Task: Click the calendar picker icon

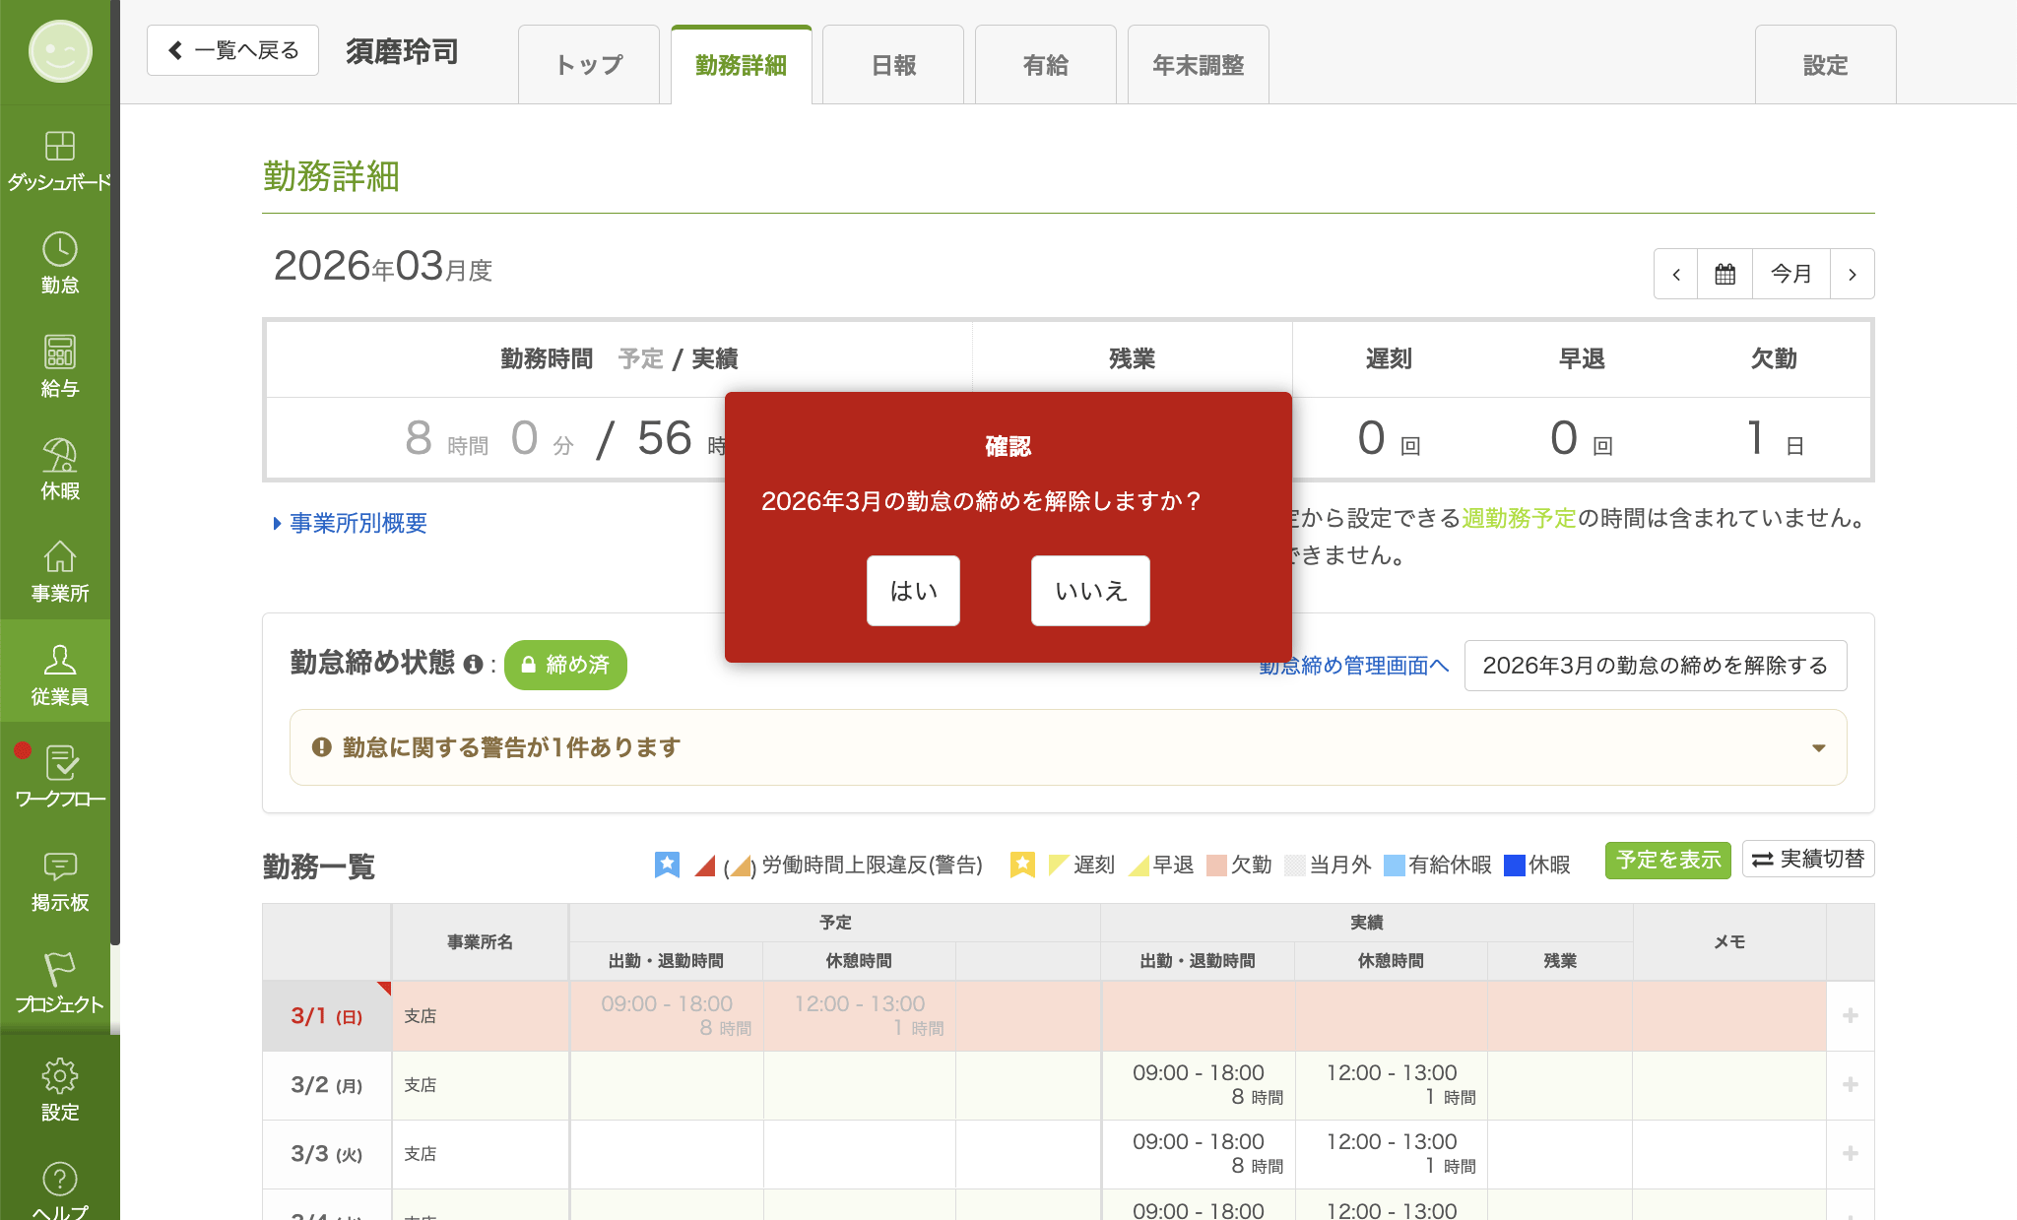Action: (x=1724, y=274)
